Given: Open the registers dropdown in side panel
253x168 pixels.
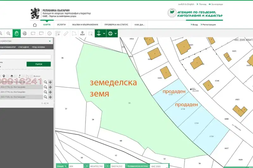Looking at the screenshot, I should tap(27, 41).
